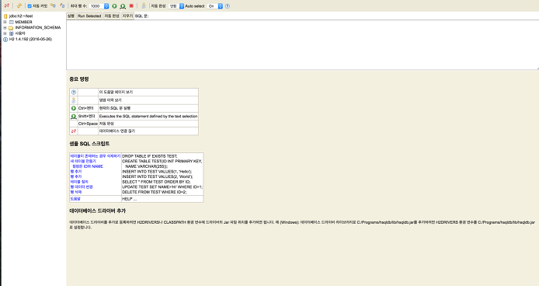This screenshot has height=286, width=539.
Task: Open command history icon in the toolbar
Action: coord(144,6)
